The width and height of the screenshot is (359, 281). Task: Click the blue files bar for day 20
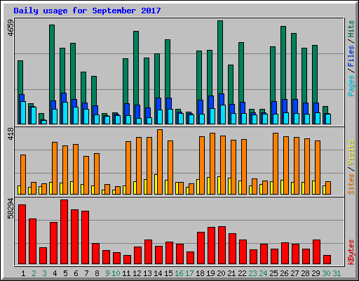tap(222, 99)
